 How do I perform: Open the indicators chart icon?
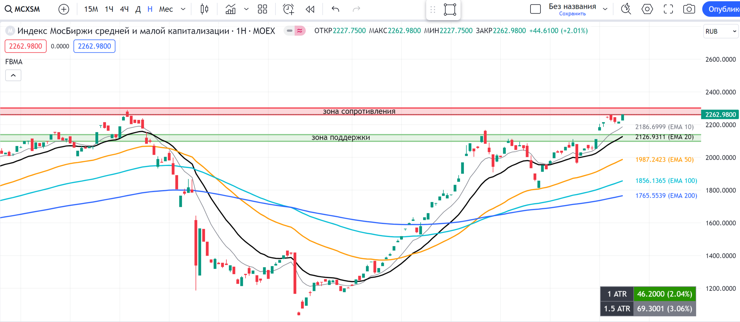(x=231, y=9)
